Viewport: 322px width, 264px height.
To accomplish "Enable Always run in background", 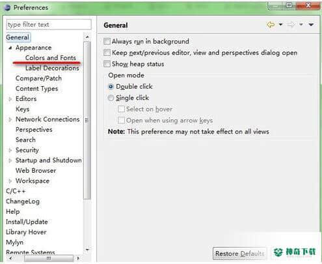I will click(x=107, y=41).
